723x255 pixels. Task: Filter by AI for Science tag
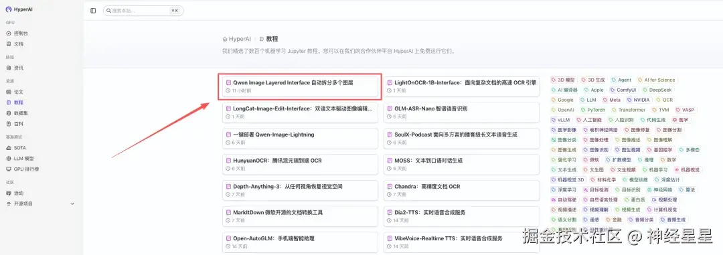[657, 80]
